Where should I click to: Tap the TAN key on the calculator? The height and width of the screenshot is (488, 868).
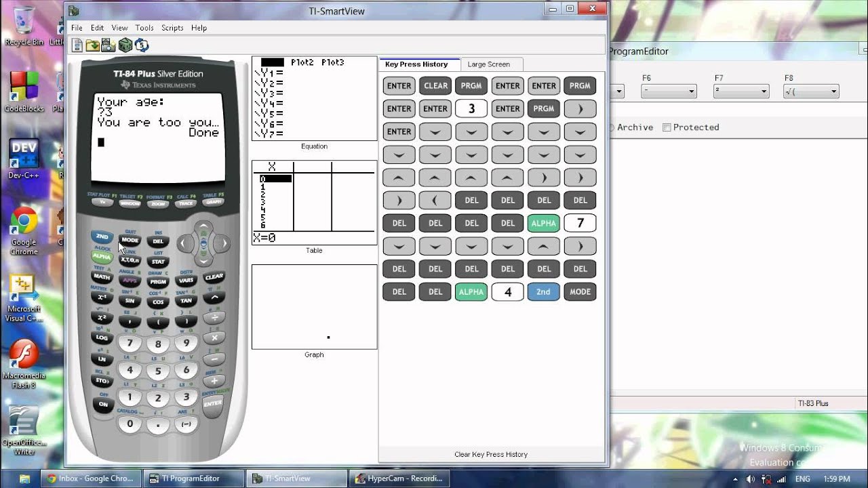click(x=186, y=300)
